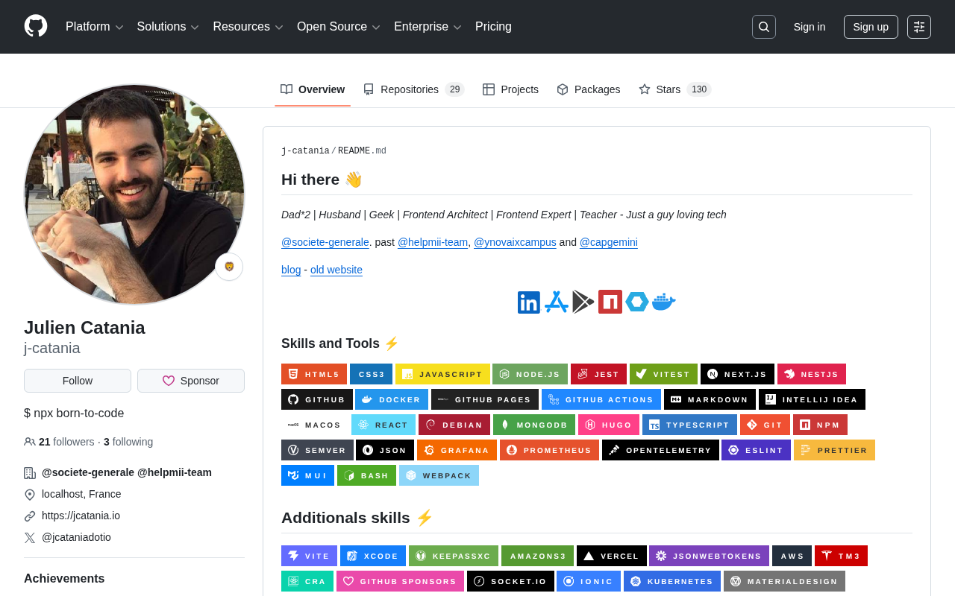Click the lion status emoji on avatar

(x=229, y=267)
